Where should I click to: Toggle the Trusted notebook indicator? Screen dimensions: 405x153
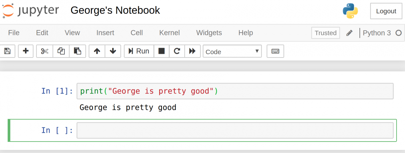325,33
